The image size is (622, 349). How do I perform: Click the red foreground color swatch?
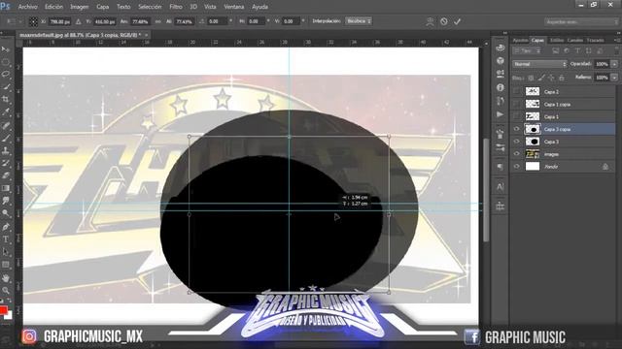click(3, 309)
